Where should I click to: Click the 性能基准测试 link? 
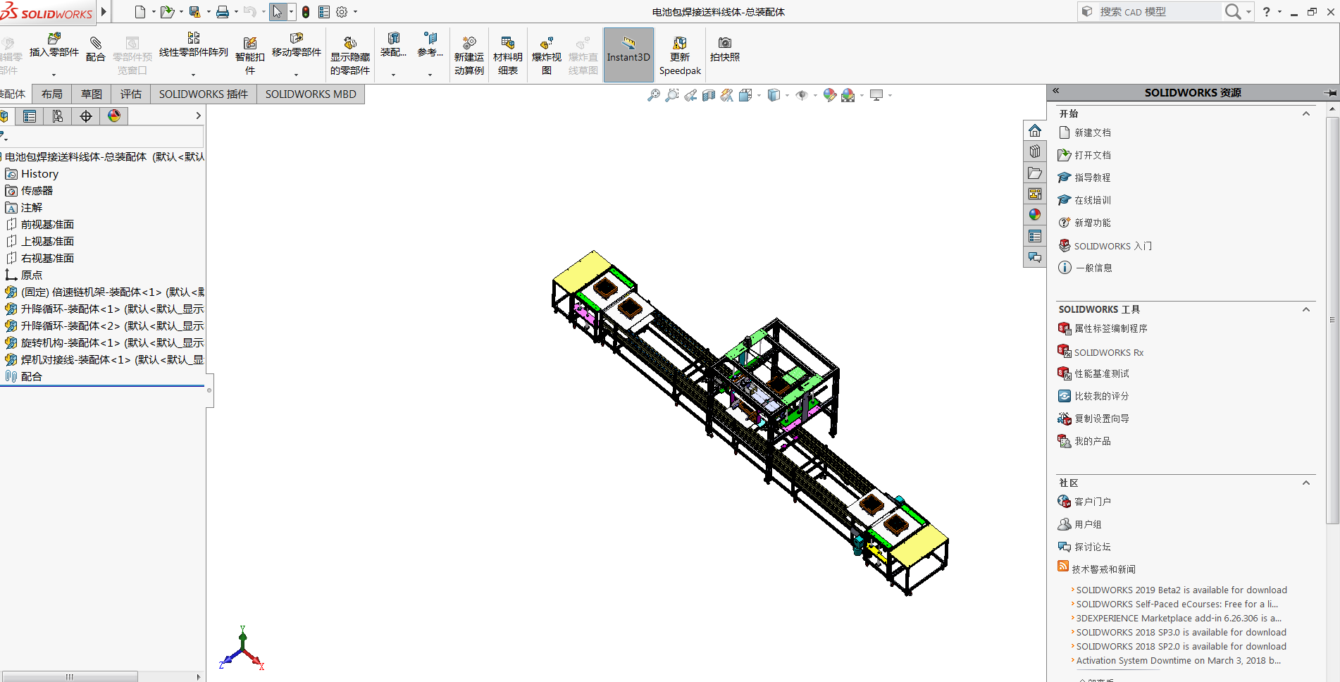(x=1102, y=373)
